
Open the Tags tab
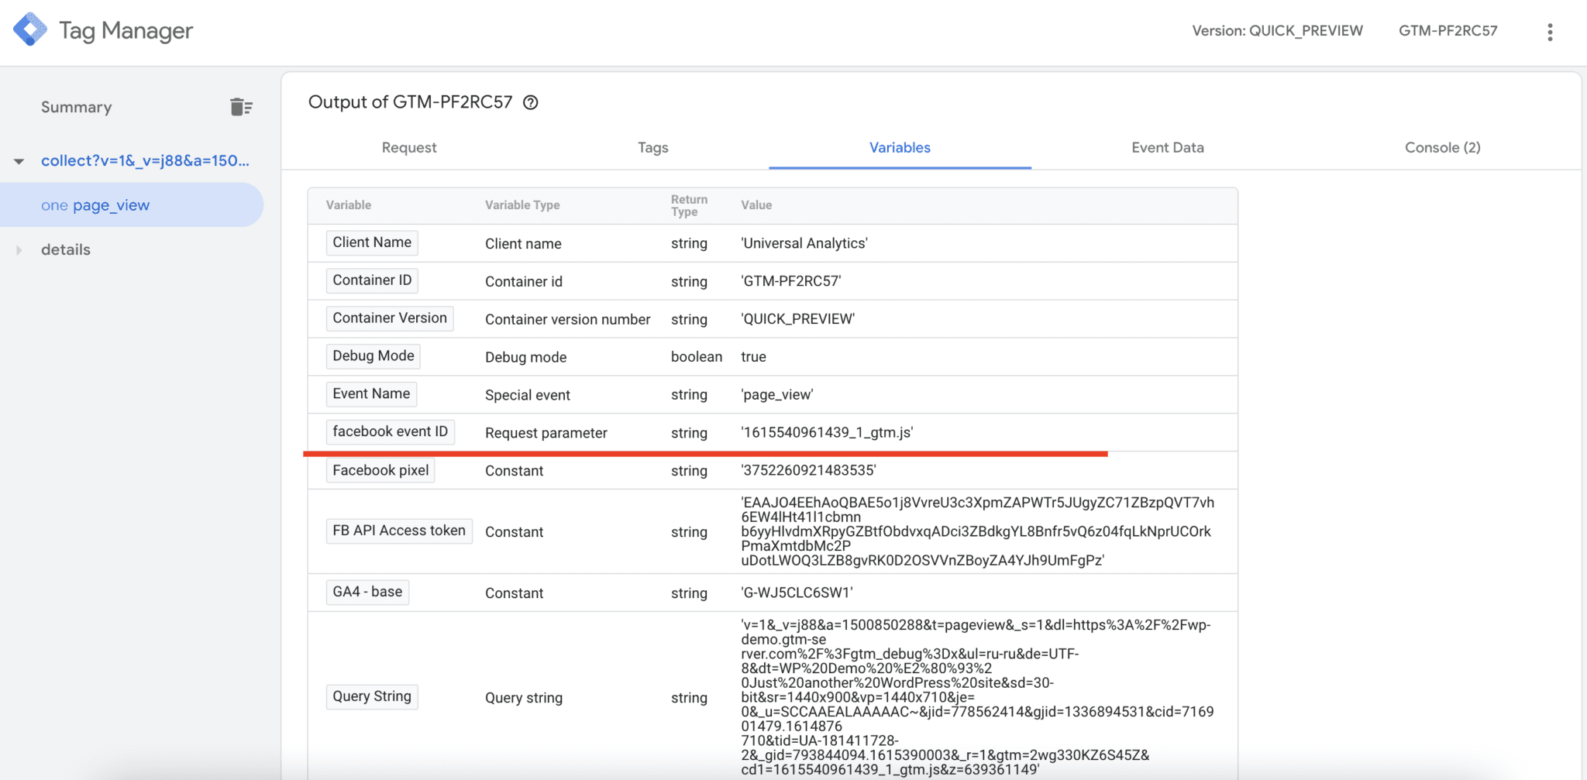(652, 147)
